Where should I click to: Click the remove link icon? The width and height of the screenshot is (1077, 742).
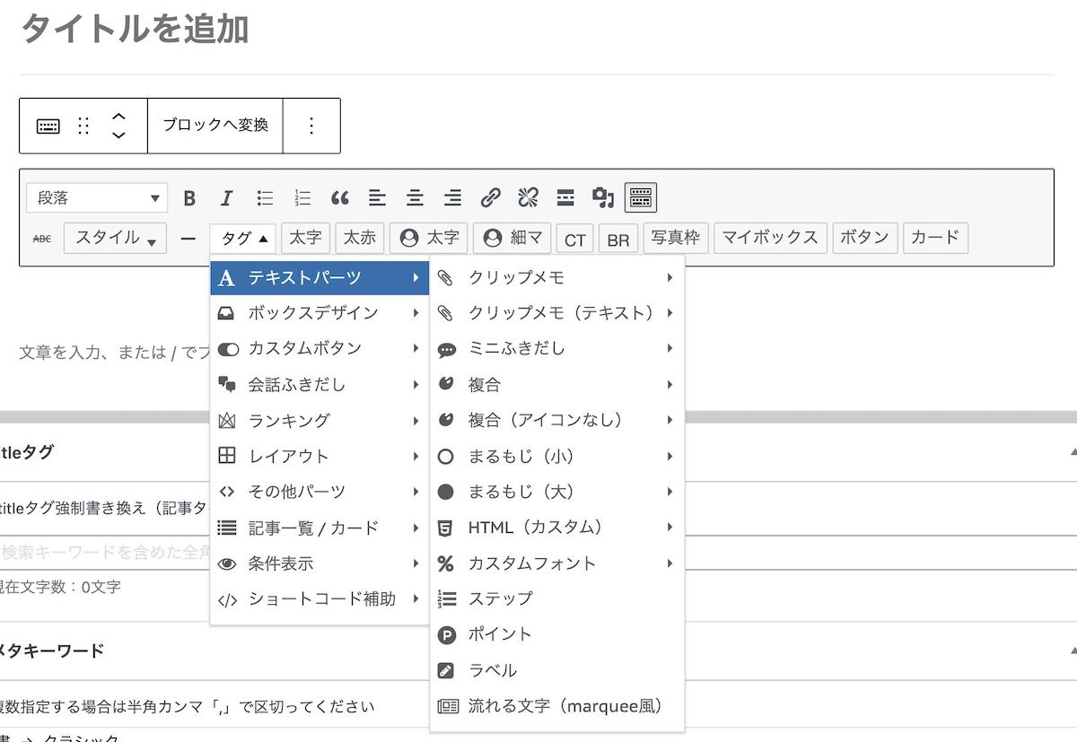(x=528, y=198)
